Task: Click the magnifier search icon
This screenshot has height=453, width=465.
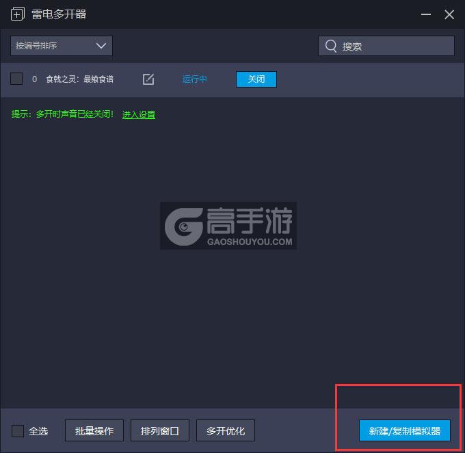Action: tap(331, 46)
